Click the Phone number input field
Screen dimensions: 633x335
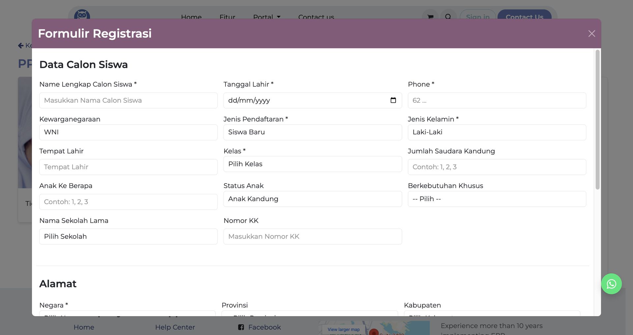[497, 101]
